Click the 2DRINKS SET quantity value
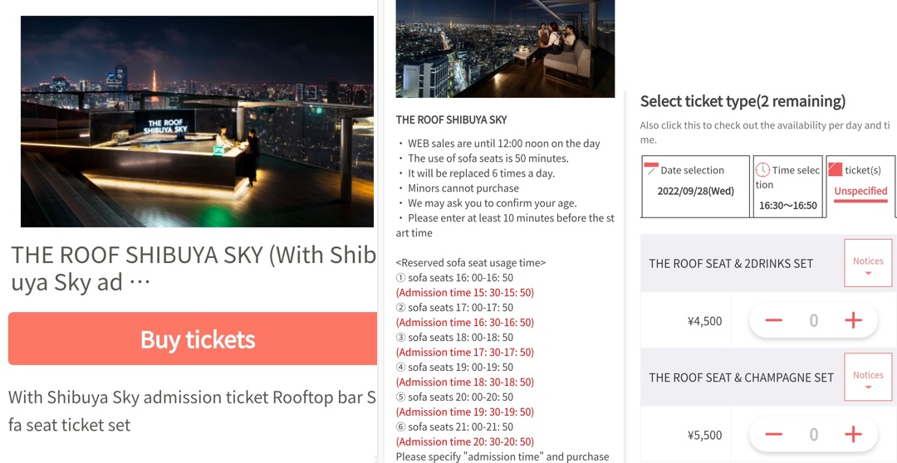 coord(814,320)
